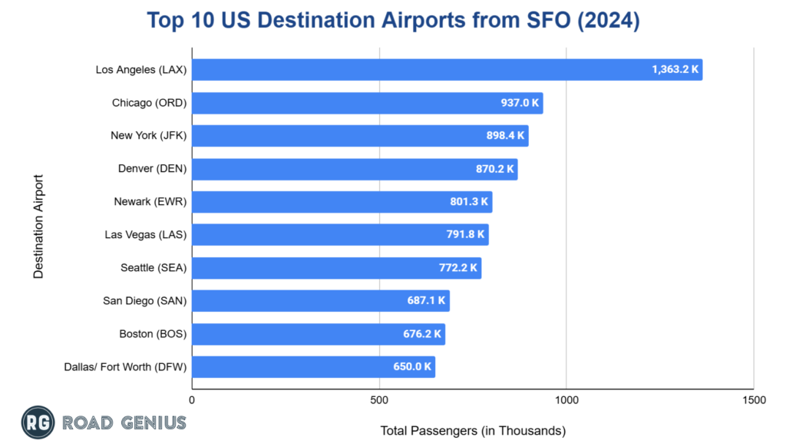This screenshot has width=786, height=447.
Task: Click the chart title text
Action: coord(393,20)
